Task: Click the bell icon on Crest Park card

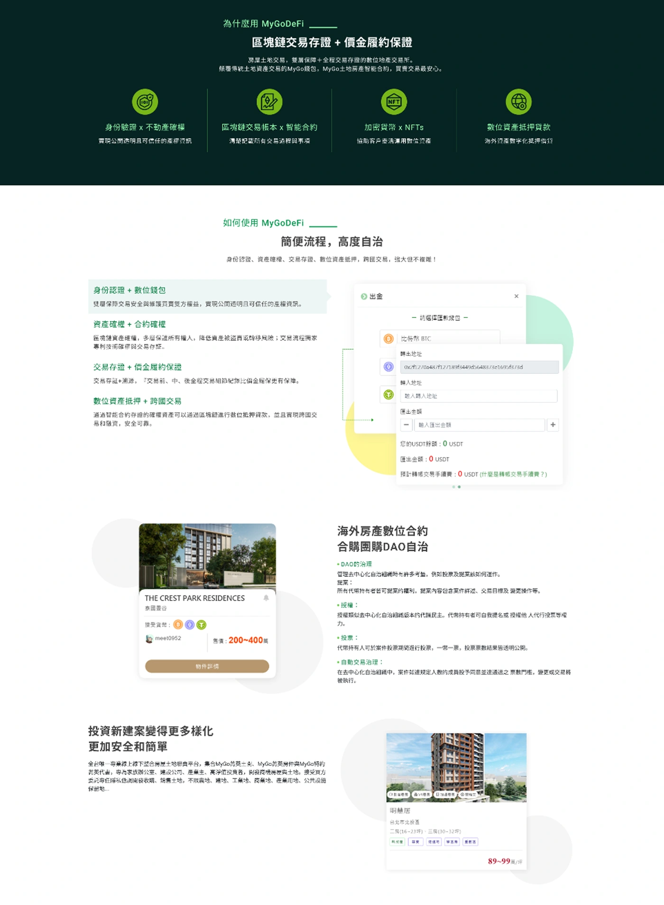Action: click(x=266, y=598)
